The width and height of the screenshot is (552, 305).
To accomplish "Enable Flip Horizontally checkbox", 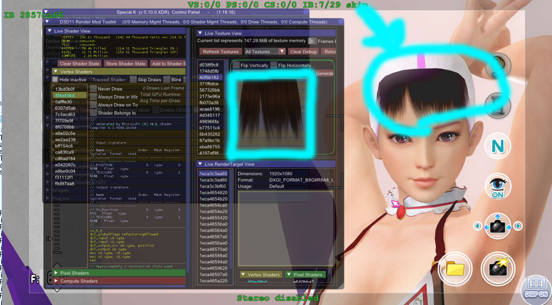I will point(274,65).
